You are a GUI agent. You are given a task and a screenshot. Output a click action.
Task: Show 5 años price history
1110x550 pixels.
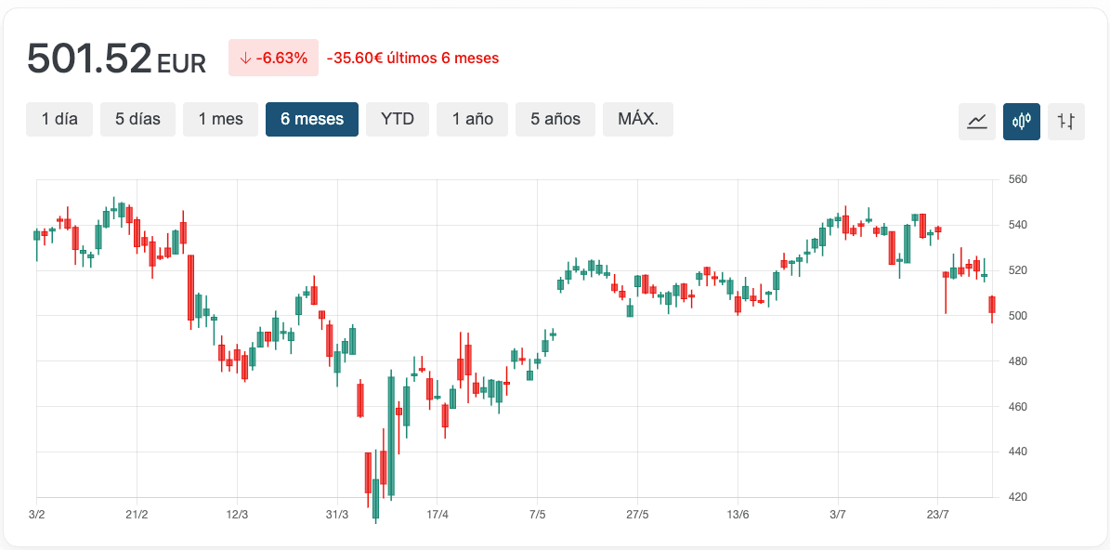pyautogui.click(x=555, y=119)
